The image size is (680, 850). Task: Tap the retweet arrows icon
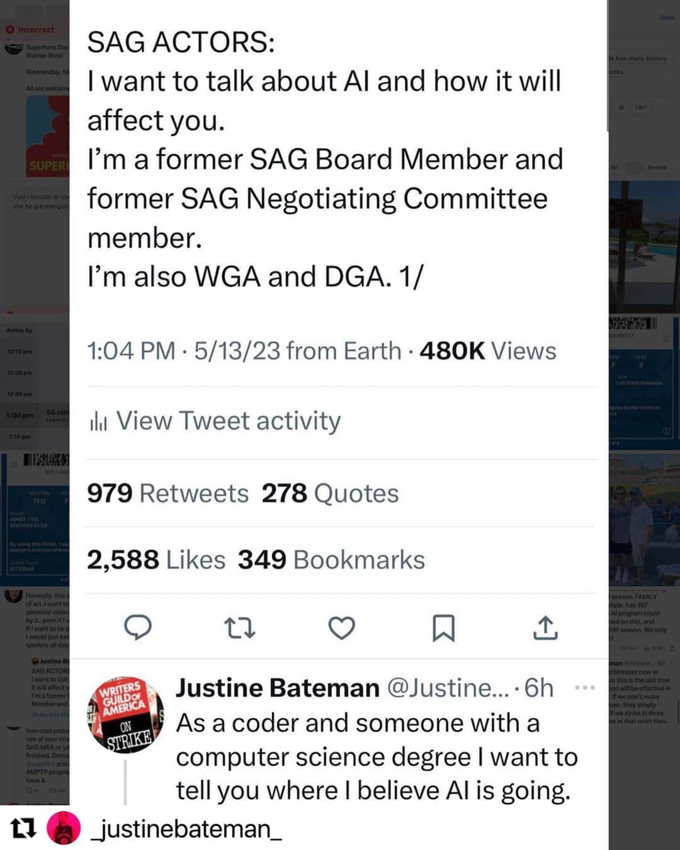240,628
